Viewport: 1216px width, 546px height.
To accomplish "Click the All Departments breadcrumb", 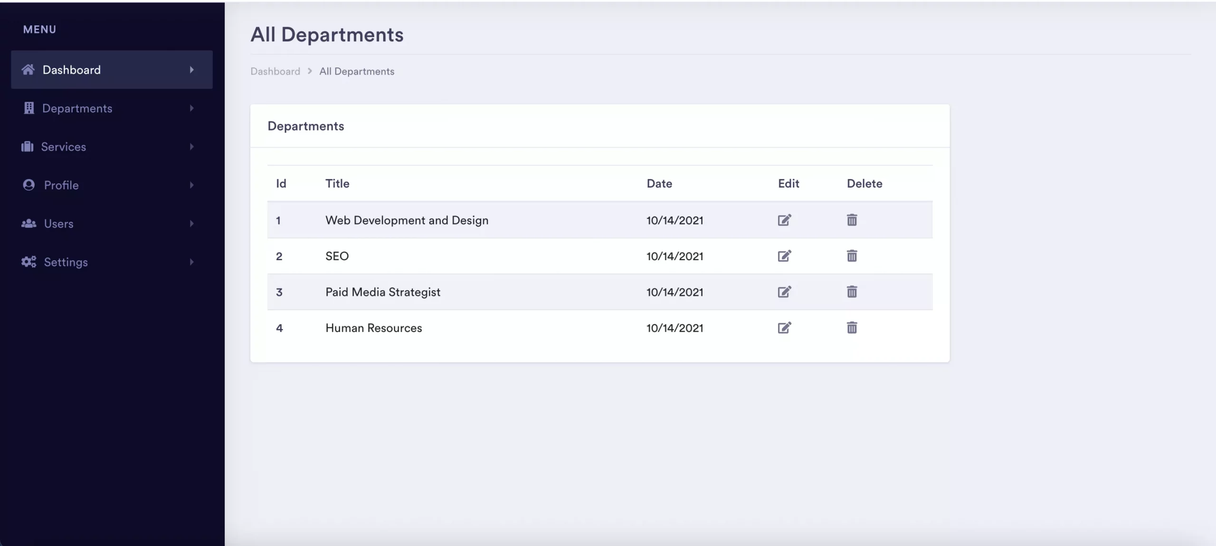I will click(x=357, y=71).
